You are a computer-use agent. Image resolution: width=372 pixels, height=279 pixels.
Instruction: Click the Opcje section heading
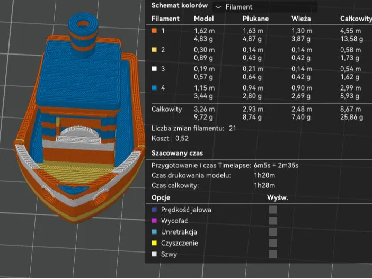click(x=161, y=197)
